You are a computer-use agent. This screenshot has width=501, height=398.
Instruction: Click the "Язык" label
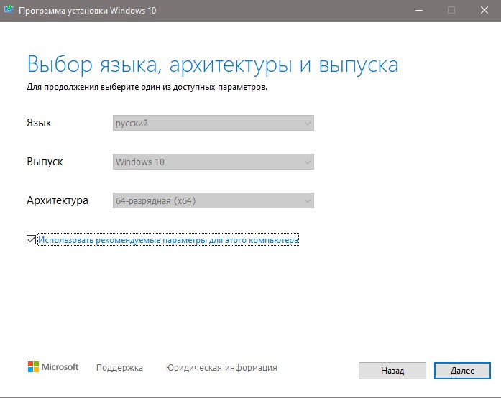click(x=39, y=123)
